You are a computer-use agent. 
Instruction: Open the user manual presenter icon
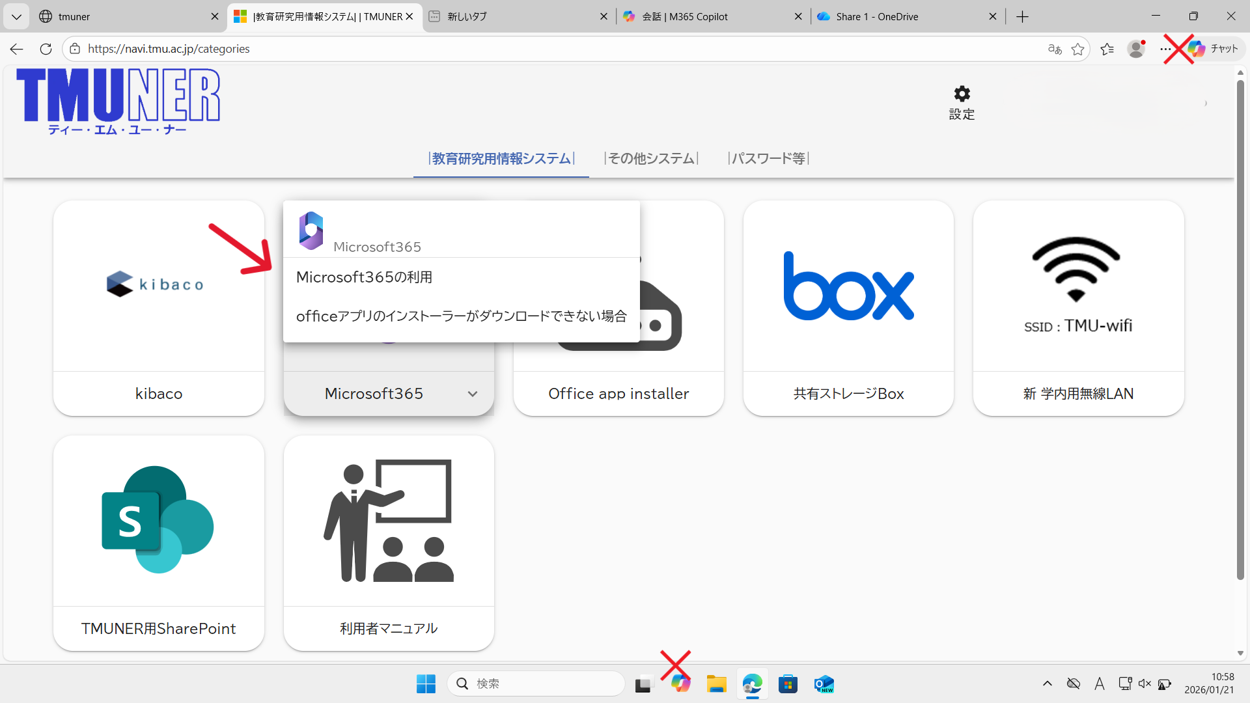point(389,521)
